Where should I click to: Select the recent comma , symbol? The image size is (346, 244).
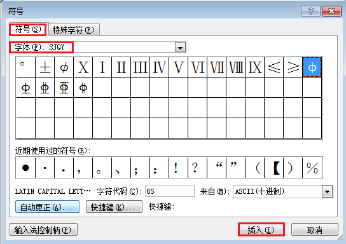point(83,168)
